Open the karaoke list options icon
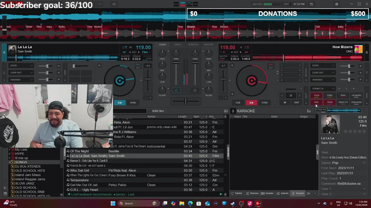 tap(309, 111)
